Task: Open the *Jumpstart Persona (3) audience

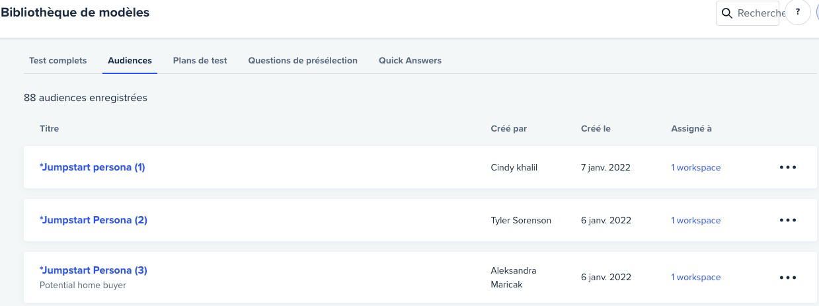Action: pyautogui.click(x=93, y=270)
